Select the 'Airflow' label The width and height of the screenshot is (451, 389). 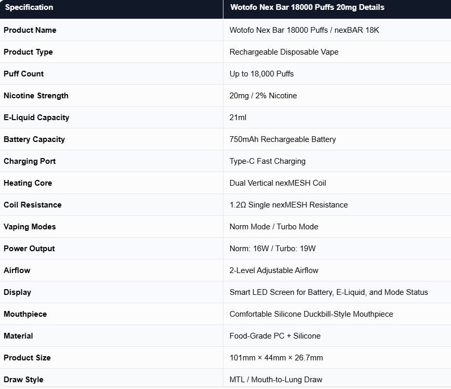click(x=17, y=270)
